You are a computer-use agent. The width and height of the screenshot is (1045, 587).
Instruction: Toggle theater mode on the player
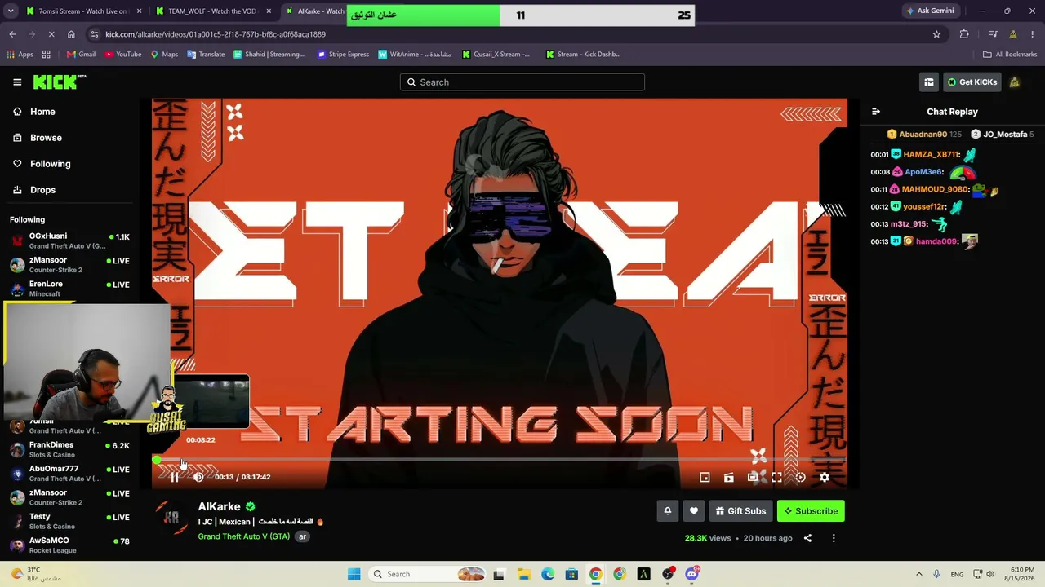[x=753, y=478]
